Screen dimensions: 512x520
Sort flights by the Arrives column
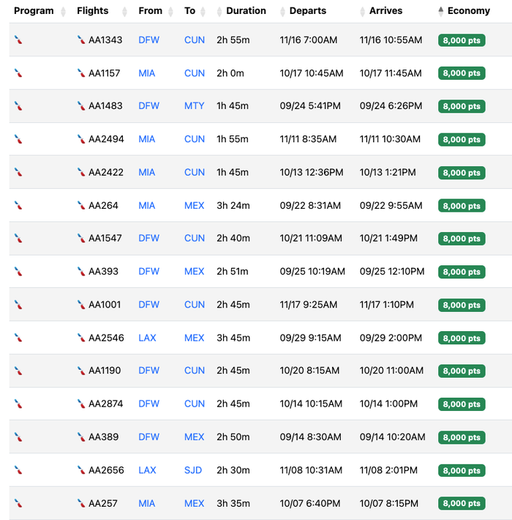click(x=385, y=11)
